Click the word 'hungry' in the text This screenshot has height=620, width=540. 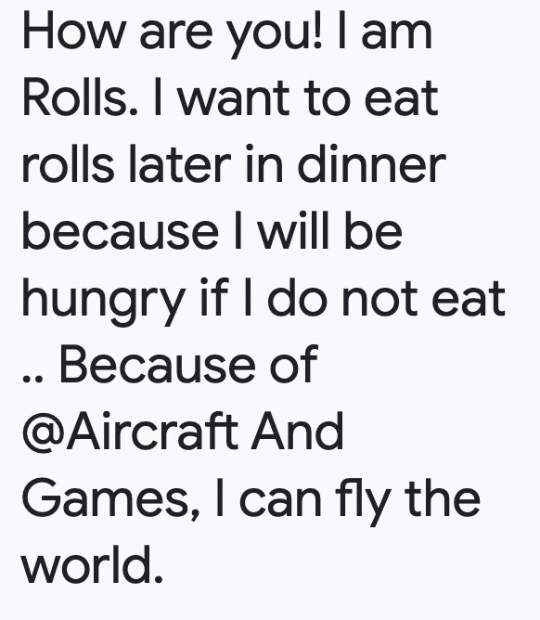pos(104,302)
